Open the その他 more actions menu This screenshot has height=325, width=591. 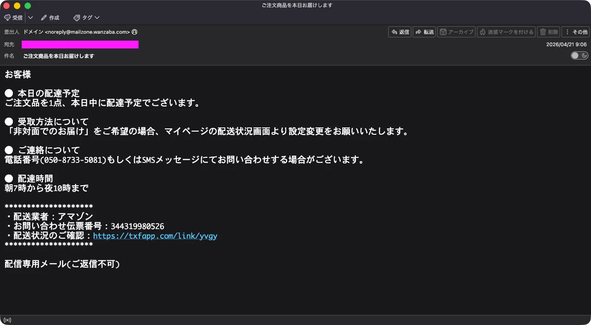pyautogui.click(x=576, y=32)
